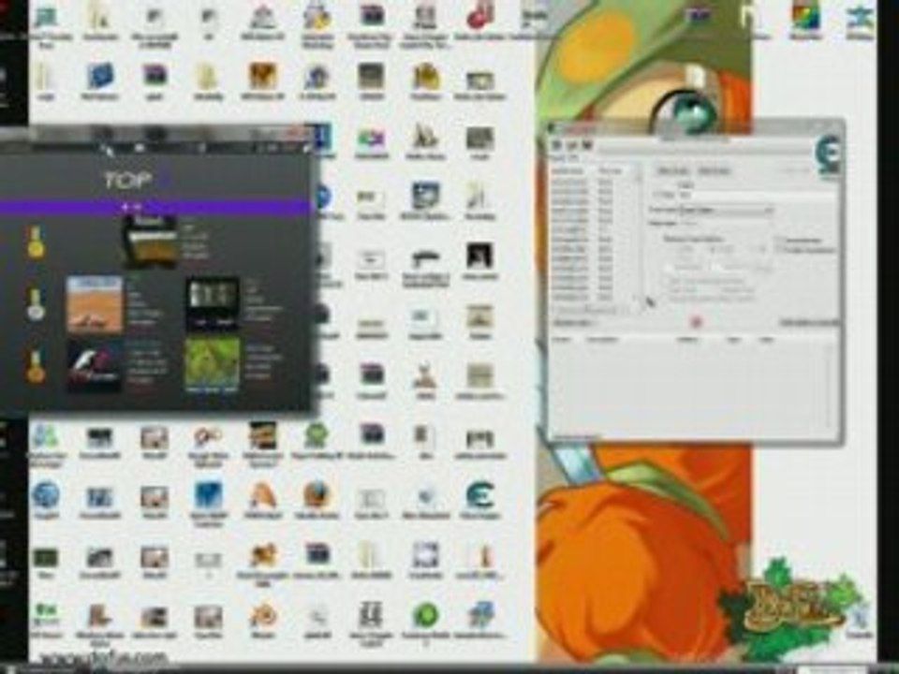The width and height of the screenshot is (899, 674).
Task: Click First Scan button in Cheat Engine
Action: coord(672,170)
